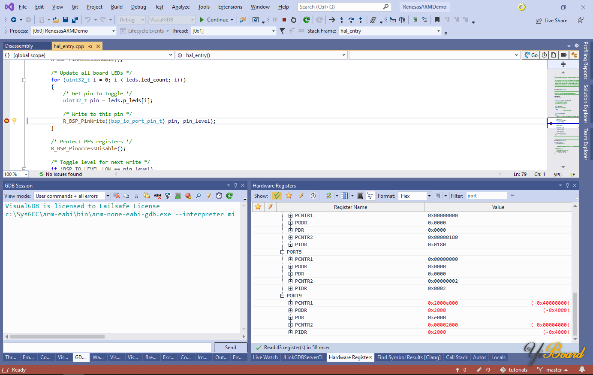Click the columns layout icon in Hardware Registers
The image size is (593, 375).
(344, 196)
